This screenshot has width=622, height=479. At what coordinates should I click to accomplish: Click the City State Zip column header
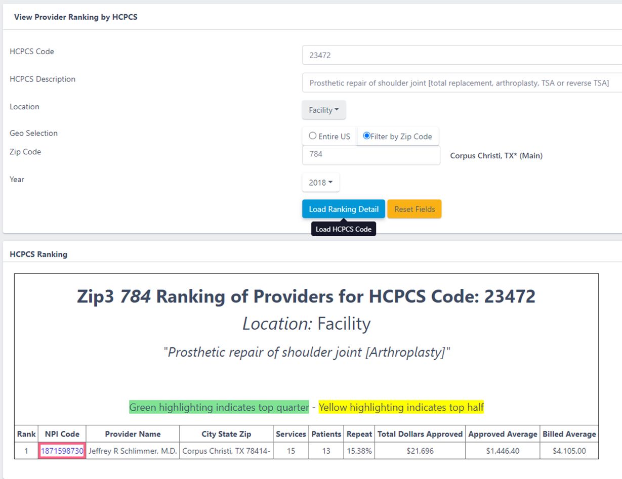point(226,434)
